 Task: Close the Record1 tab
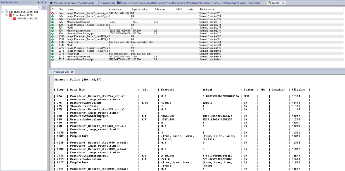[x=283, y=3]
